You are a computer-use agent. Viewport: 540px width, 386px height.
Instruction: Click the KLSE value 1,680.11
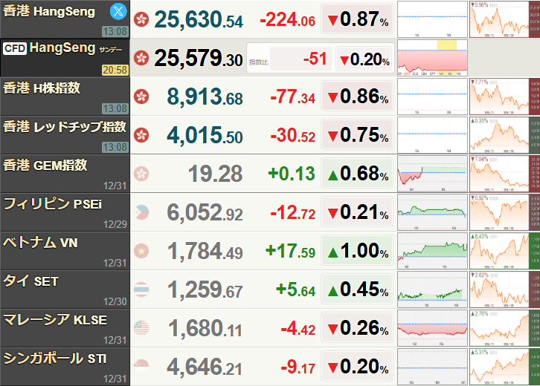click(205, 328)
